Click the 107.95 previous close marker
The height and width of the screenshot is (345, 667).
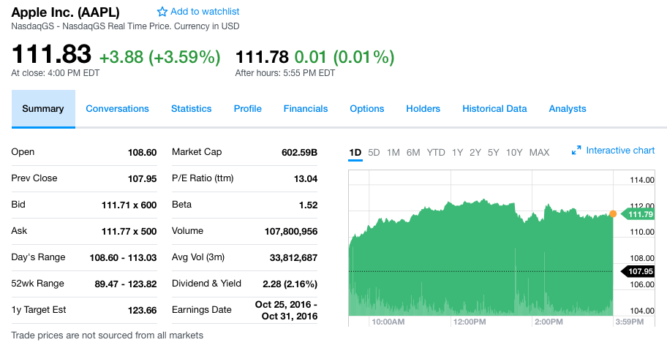[x=639, y=272]
